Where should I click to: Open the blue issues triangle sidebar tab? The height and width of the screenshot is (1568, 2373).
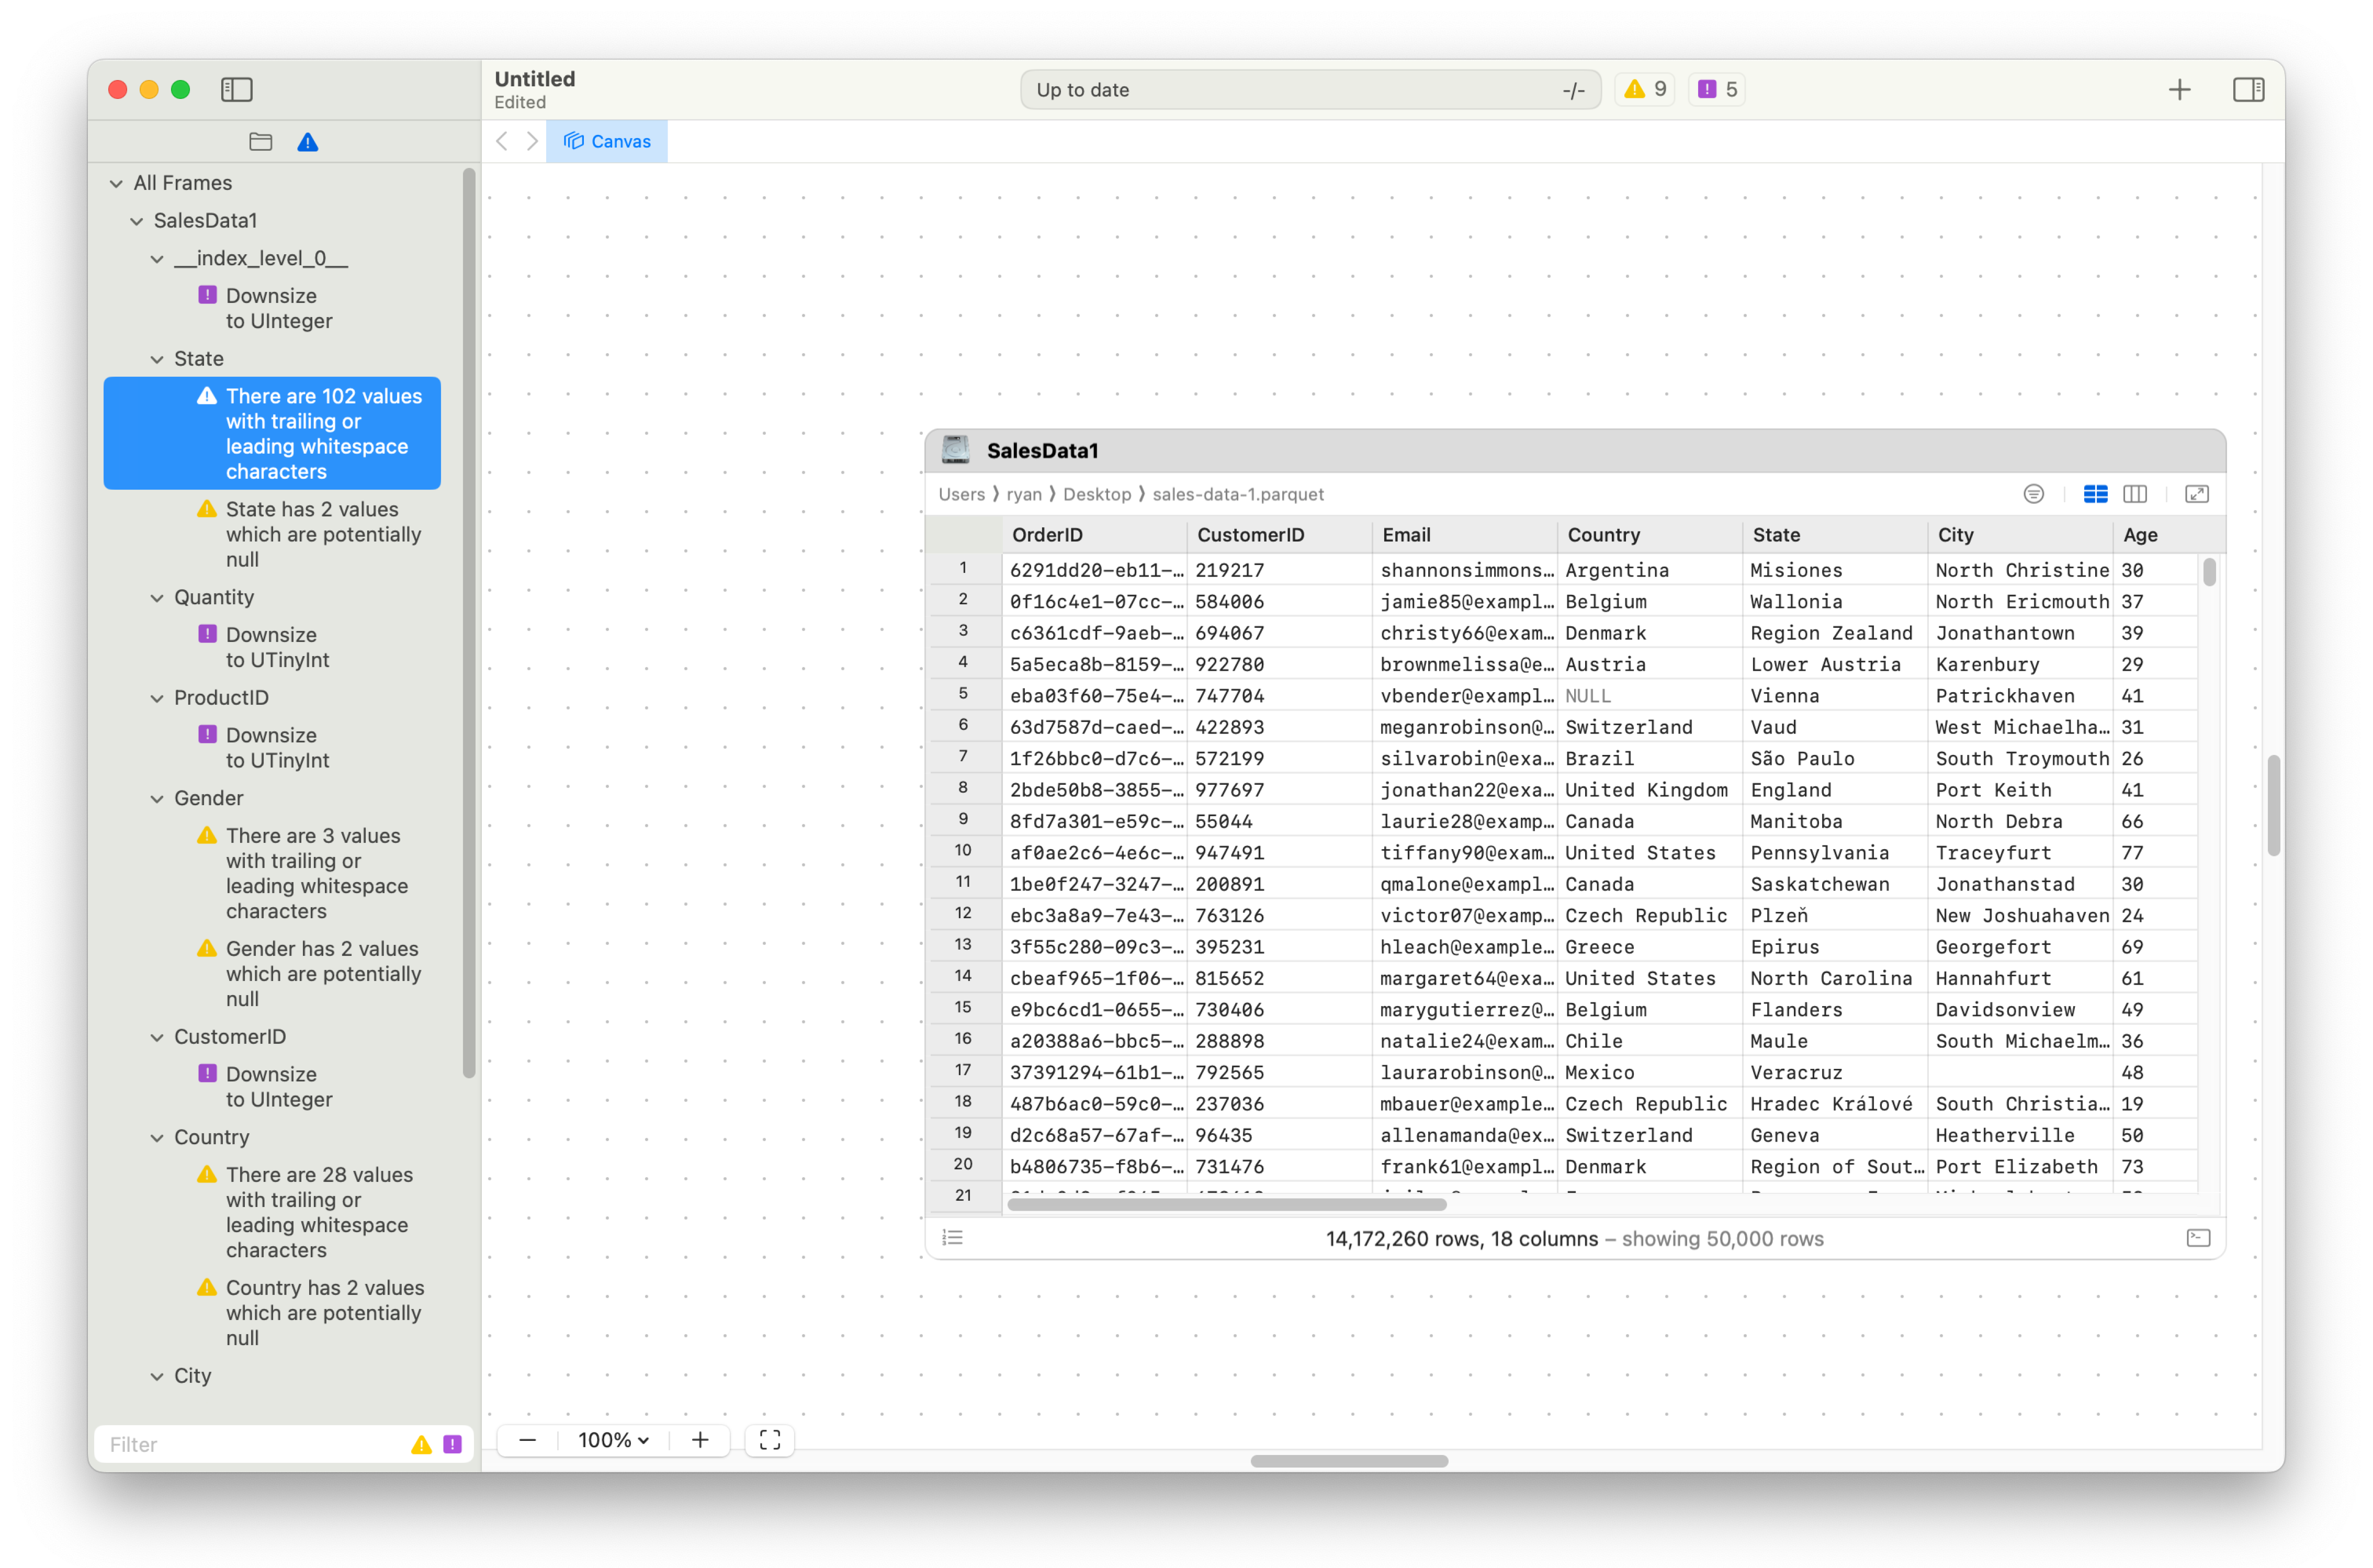click(x=308, y=142)
